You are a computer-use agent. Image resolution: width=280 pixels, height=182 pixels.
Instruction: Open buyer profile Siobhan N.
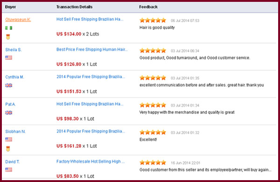(15, 132)
